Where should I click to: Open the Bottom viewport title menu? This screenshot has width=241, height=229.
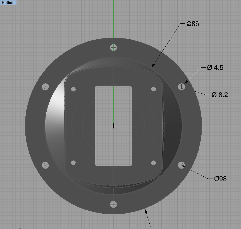coord(8,3)
